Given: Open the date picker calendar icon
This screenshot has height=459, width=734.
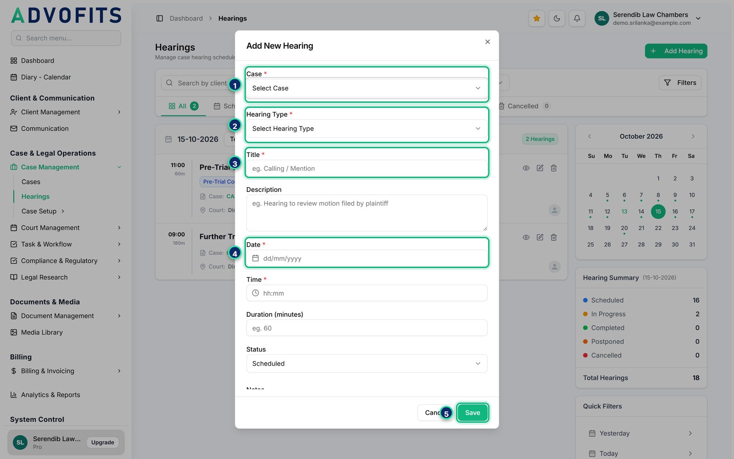Looking at the screenshot, I should 256,258.
